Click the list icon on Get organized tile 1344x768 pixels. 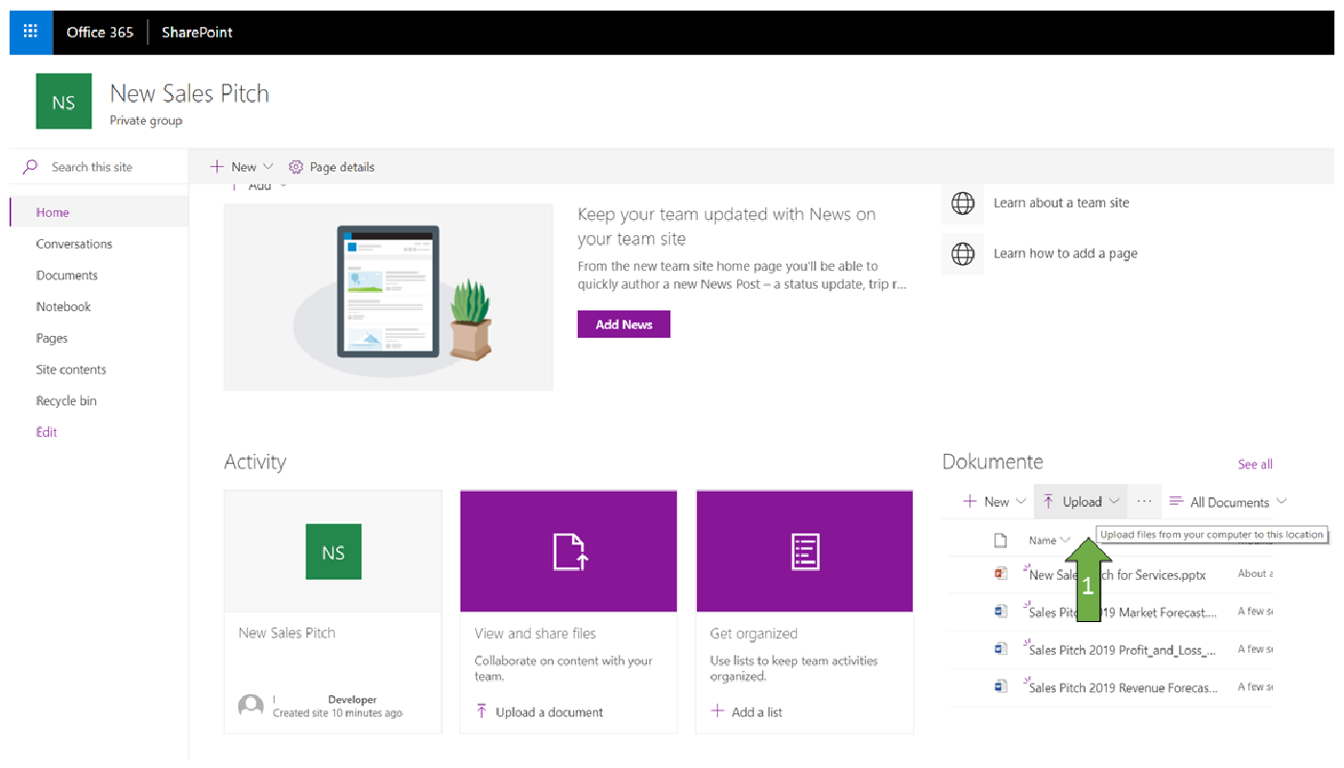[x=804, y=552]
